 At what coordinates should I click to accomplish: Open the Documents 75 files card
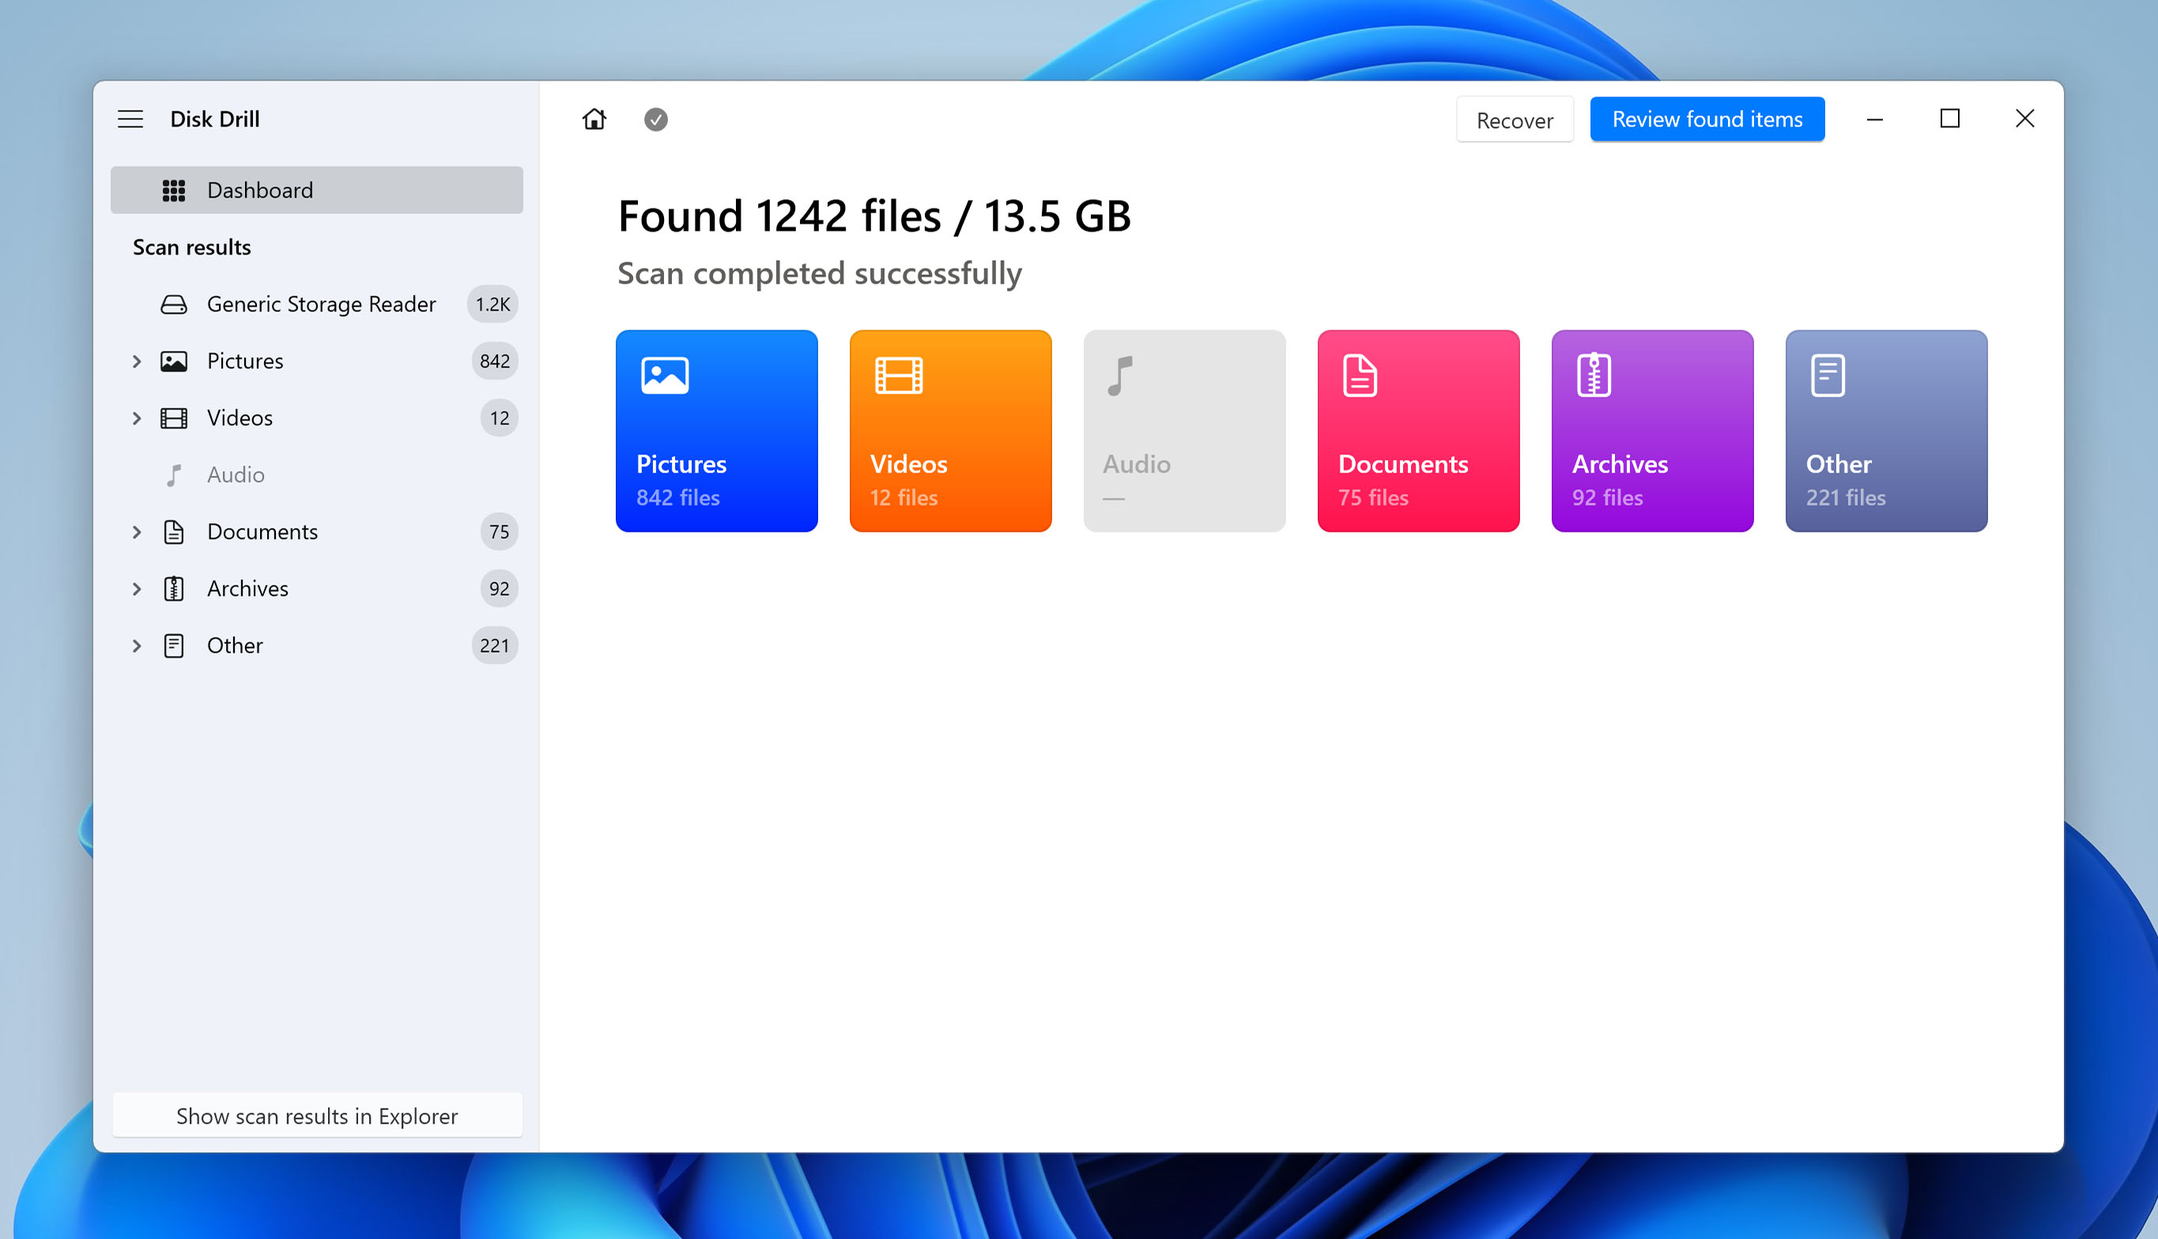[1418, 431]
